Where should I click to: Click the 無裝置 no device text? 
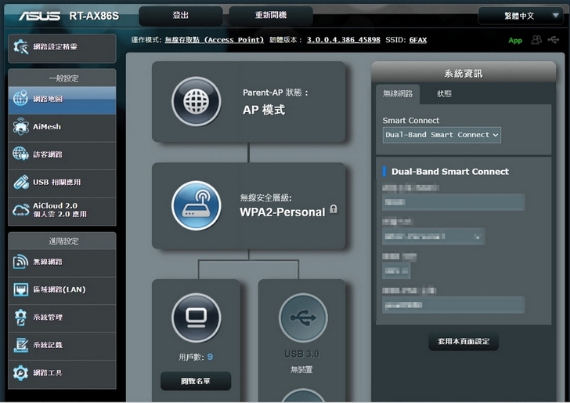coord(301,370)
